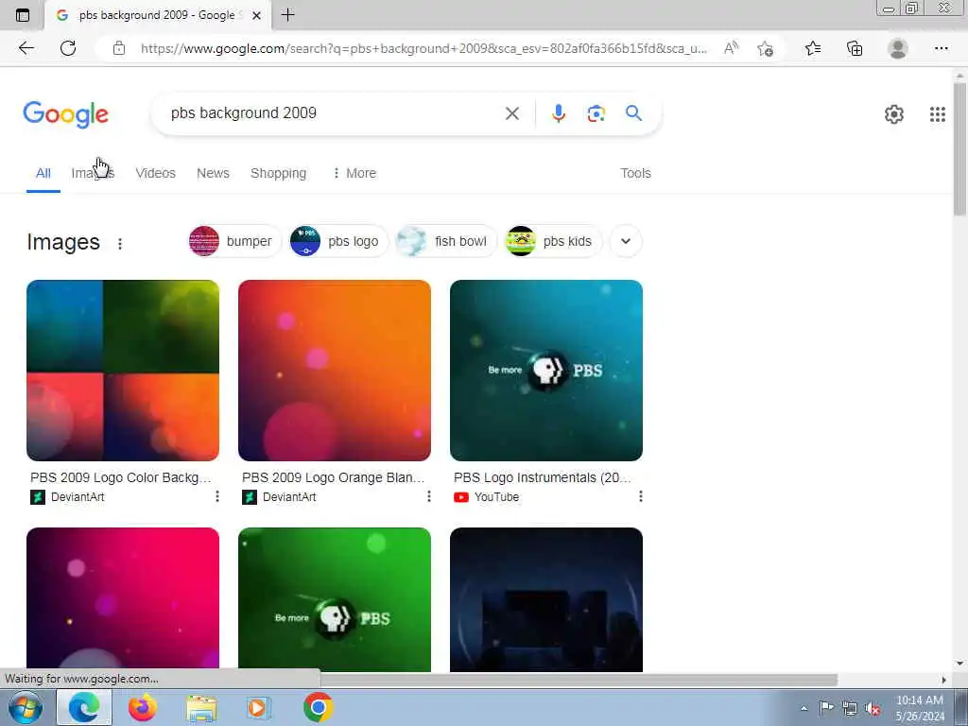968x726 pixels.
Task: Click the address bar URL
Action: (423, 48)
